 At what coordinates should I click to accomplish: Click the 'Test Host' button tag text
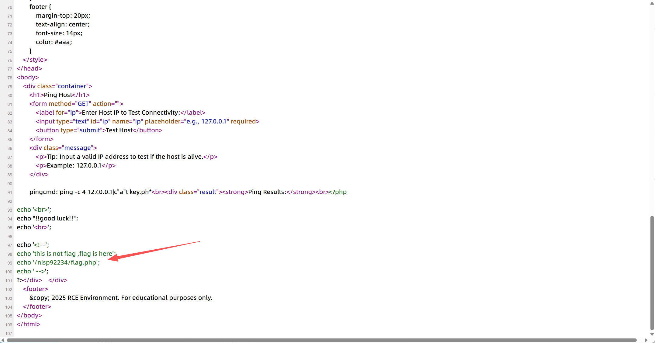tap(119, 130)
